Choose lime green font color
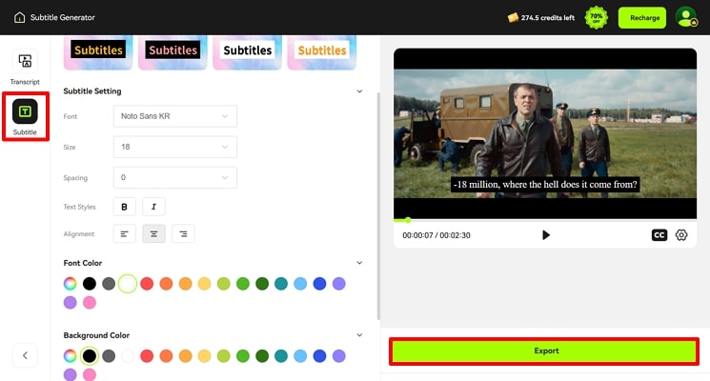Screen dimensions: 710x381 coord(224,284)
